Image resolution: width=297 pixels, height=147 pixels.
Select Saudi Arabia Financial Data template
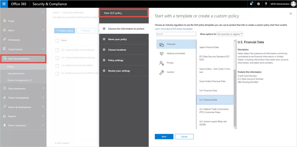215,81
